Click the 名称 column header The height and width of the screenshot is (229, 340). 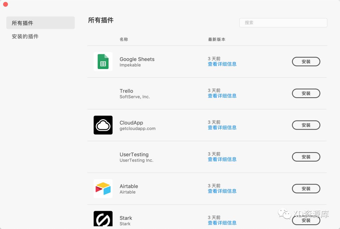click(x=124, y=39)
